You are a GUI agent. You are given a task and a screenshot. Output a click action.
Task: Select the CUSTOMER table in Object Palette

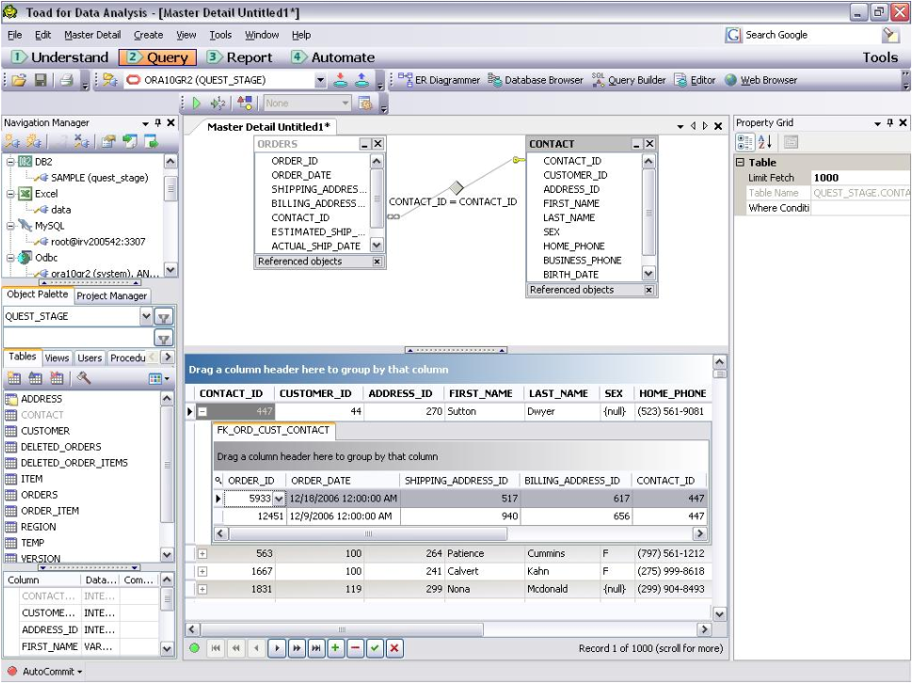click(x=45, y=431)
